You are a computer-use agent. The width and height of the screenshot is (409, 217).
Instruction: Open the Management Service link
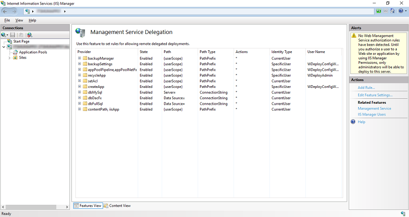(374, 108)
